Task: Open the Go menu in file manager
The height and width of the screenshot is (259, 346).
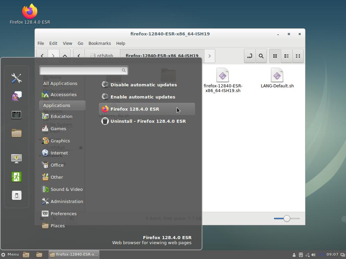Action: coord(80,44)
